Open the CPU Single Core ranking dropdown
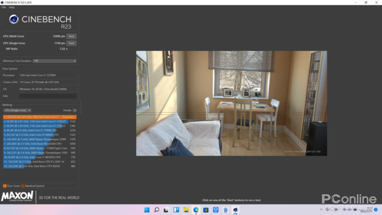 pos(17,110)
